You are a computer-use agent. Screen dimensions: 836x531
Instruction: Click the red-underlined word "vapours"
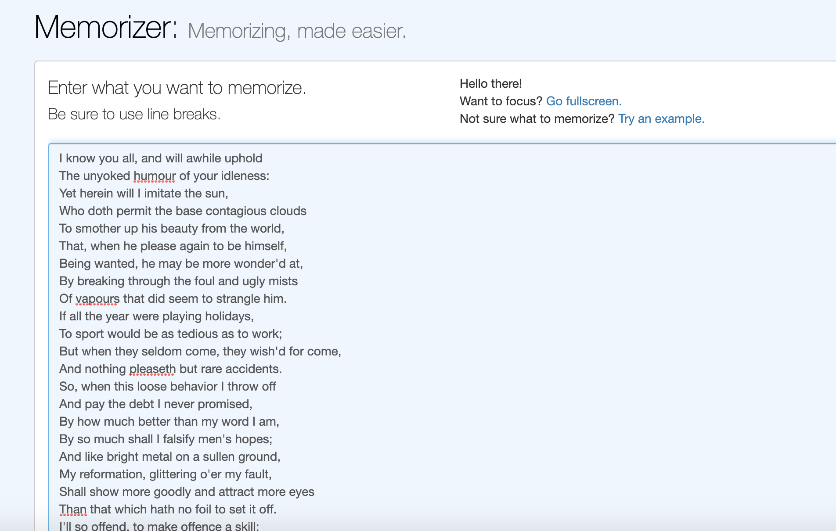click(x=96, y=298)
